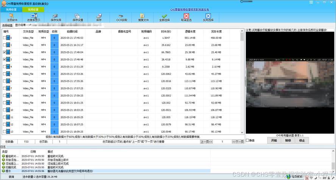The width and height of the screenshot is (336, 180).
Task: Click 全部选择 select all green checkmark
Action: (x=164, y=16)
